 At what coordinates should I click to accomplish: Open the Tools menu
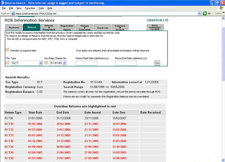pyautogui.click(x=41, y=8)
